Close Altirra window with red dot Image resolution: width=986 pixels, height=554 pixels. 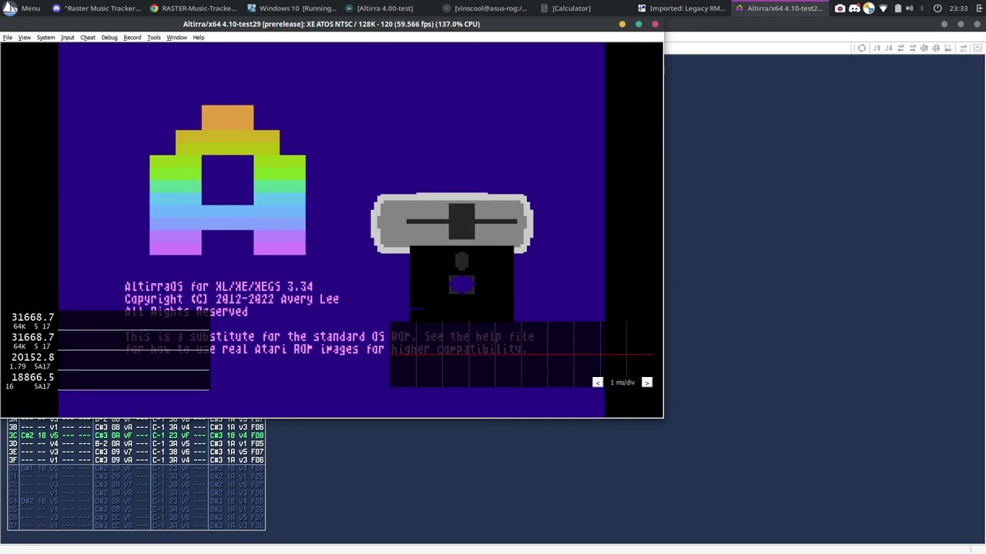click(x=656, y=24)
